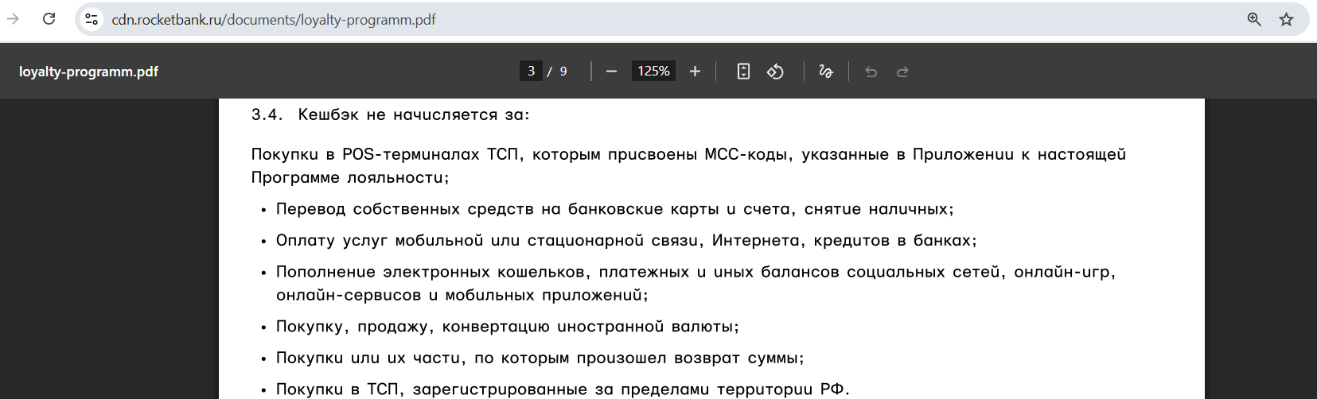This screenshot has height=399, width=1317.
Task: Click the redo arrow in PDF toolbar
Action: tap(902, 72)
